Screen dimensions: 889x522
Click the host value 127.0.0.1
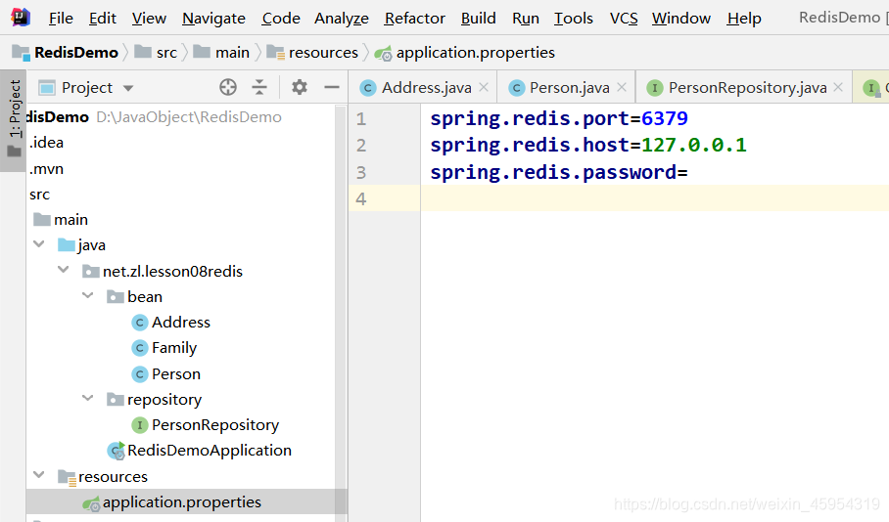[694, 146]
